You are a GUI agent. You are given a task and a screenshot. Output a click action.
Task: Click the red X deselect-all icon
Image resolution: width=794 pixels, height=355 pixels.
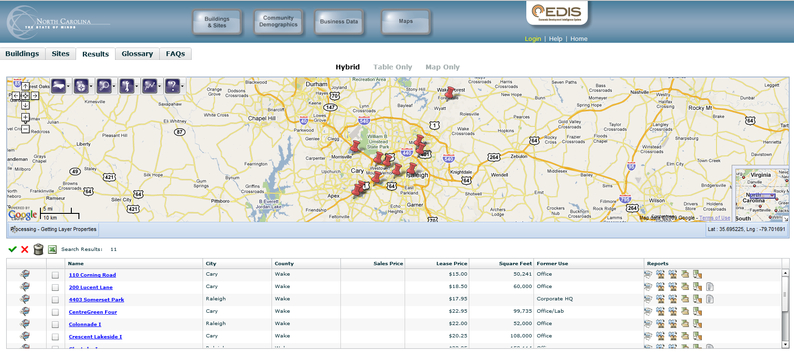(x=25, y=249)
